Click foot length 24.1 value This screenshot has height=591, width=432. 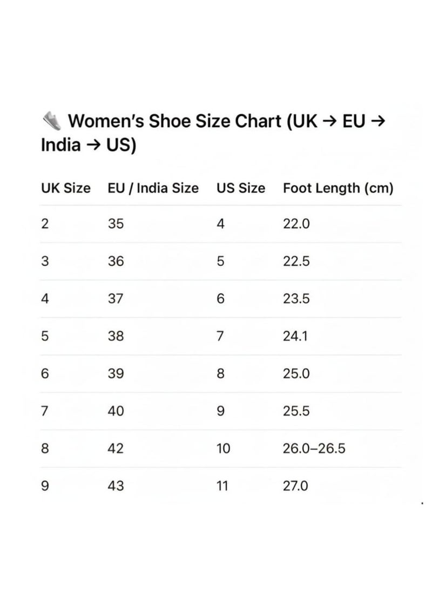(x=295, y=336)
